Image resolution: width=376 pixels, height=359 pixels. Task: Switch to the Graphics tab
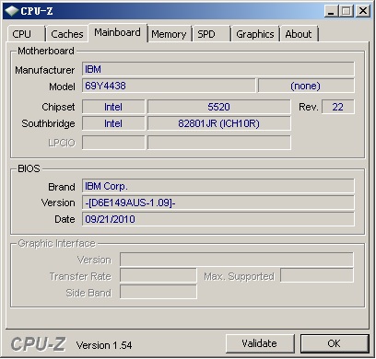255,34
